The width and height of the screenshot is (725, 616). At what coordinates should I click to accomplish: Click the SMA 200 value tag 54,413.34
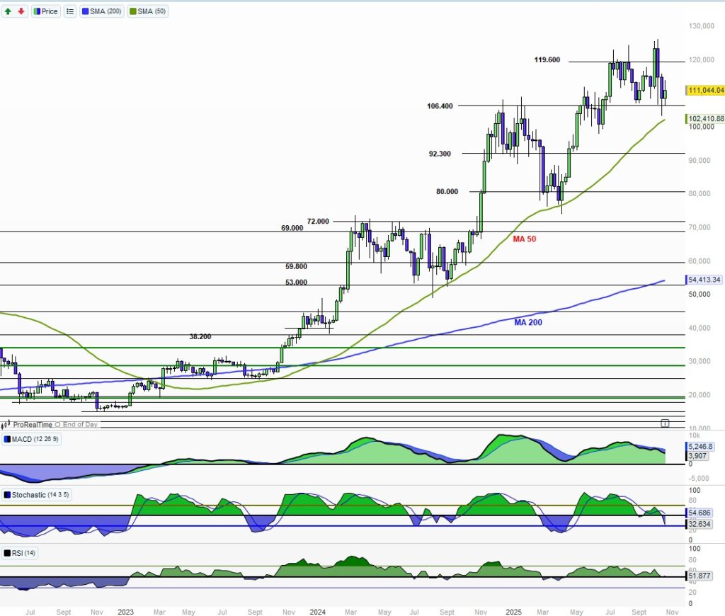pos(704,280)
